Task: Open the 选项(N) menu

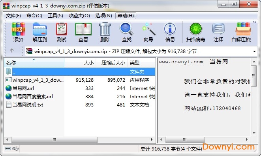Action: click(103, 16)
